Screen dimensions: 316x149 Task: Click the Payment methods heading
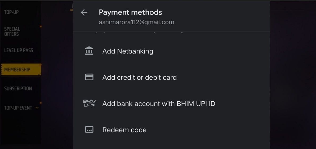[x=130, y=12]
